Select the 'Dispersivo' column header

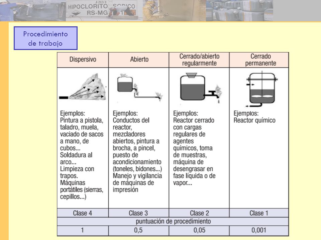[83, 60]
